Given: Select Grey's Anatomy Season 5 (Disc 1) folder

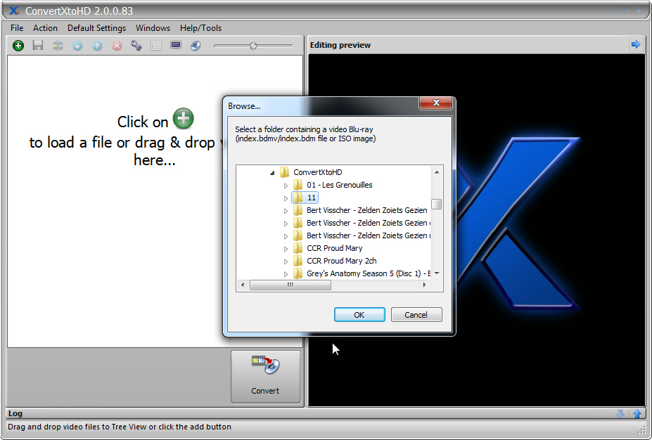Looking at the screenshot, I should click(369, 273).
